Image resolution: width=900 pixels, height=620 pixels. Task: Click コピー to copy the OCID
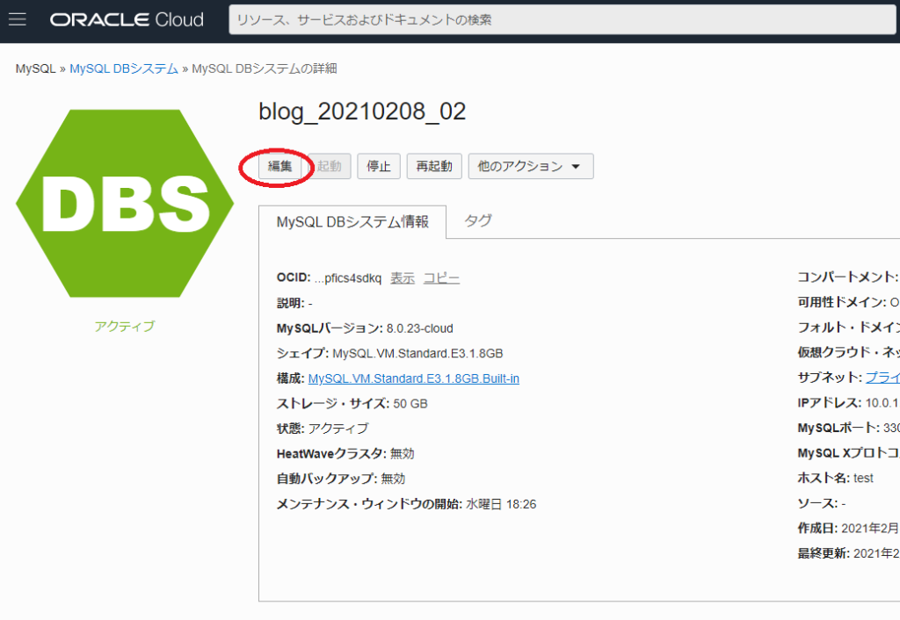click(441, 278)
